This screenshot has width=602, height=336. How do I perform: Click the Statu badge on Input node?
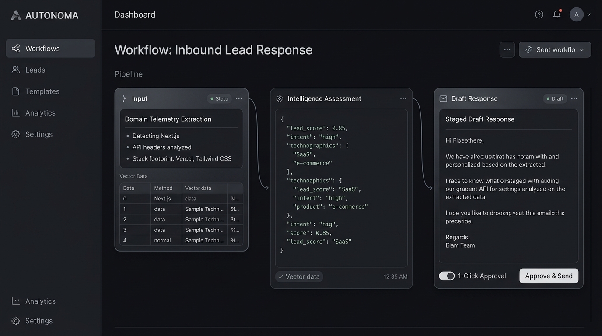click(219, 99)
